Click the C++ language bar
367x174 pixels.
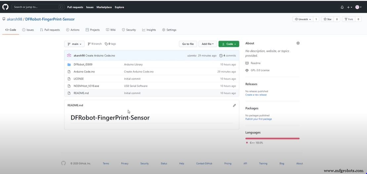[x=272, y=138]
